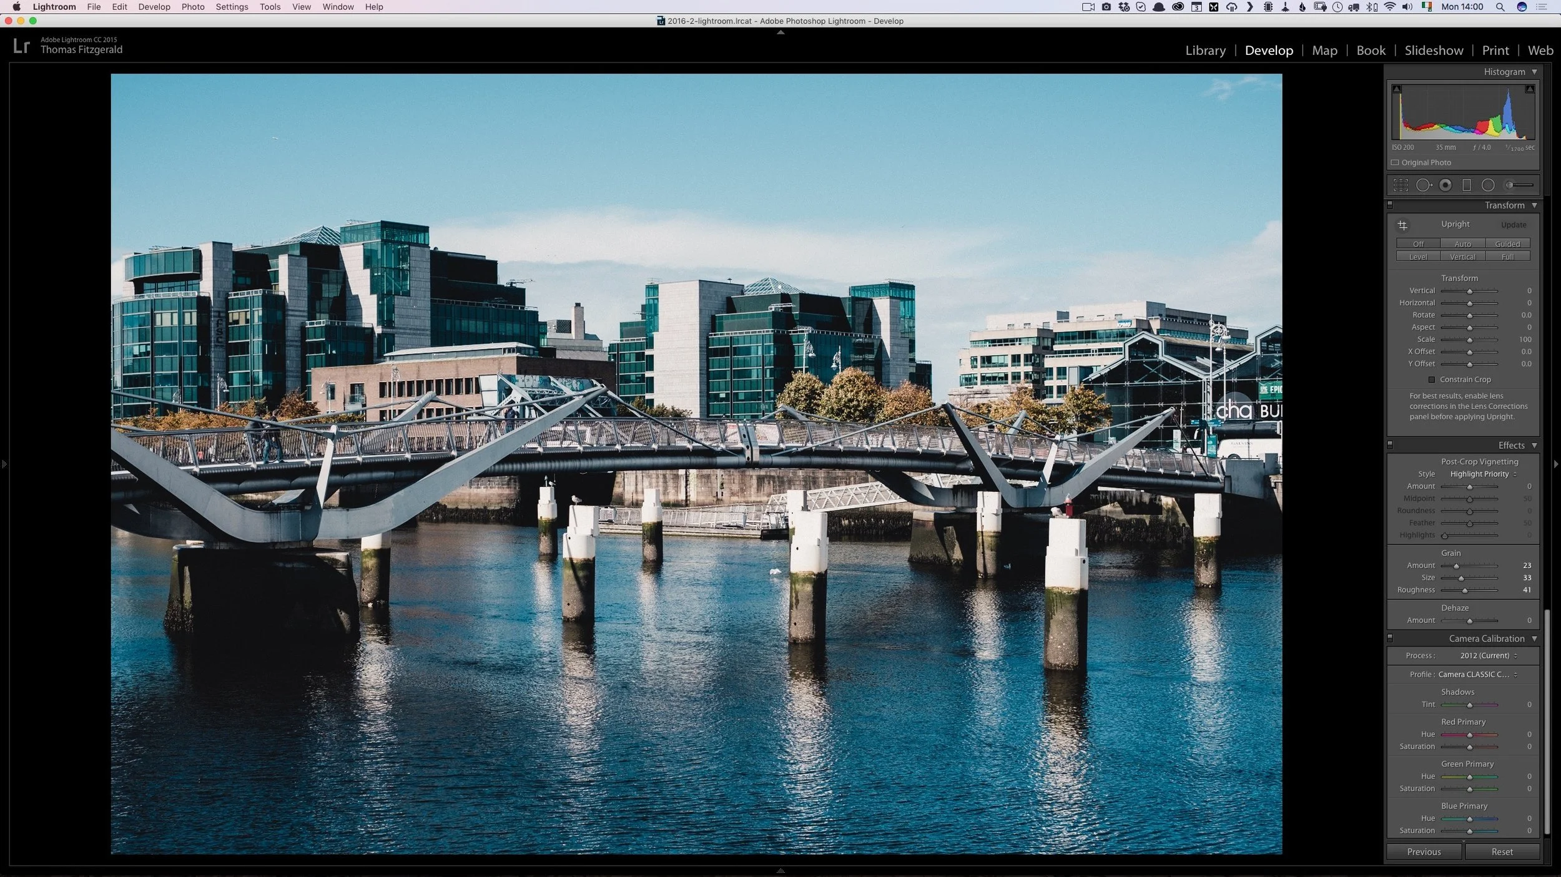Collapse the Histogram panel
Viewport: 1561px width, 877px height.
[x=1534, y=72]
